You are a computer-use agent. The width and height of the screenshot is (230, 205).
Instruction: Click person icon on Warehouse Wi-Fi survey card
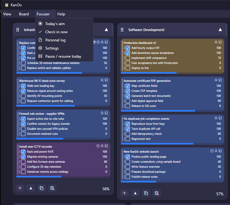[102, 80]
